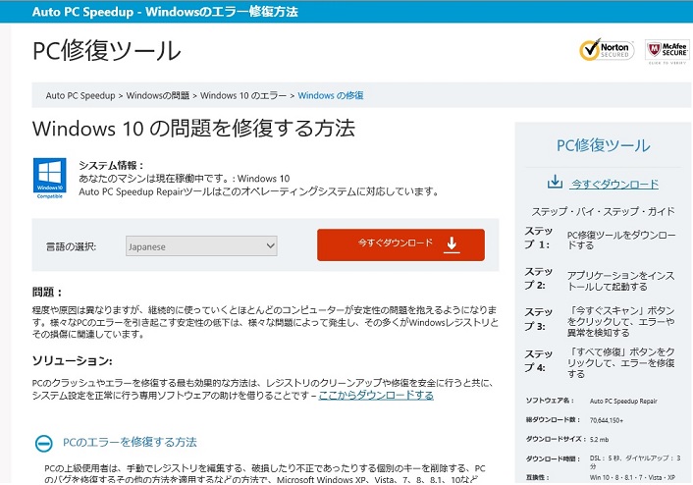Select the Windows の修復 breadcrumb
The width and height of the screenshot is (693, 485).
330,95
